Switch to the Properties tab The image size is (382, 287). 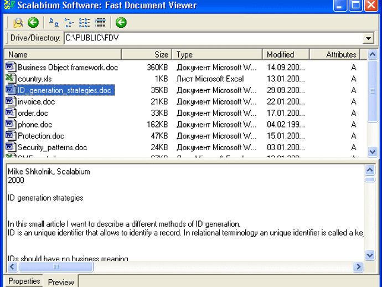tap(24, 281)
